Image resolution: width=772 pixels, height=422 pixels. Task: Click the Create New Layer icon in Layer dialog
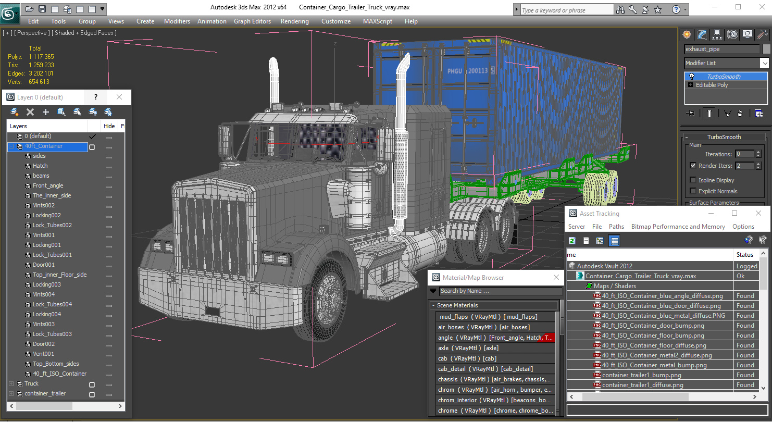click(14, 112)
